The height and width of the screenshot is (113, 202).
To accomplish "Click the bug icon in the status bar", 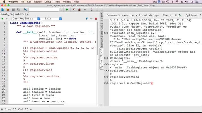I will (x=2, y=110).
